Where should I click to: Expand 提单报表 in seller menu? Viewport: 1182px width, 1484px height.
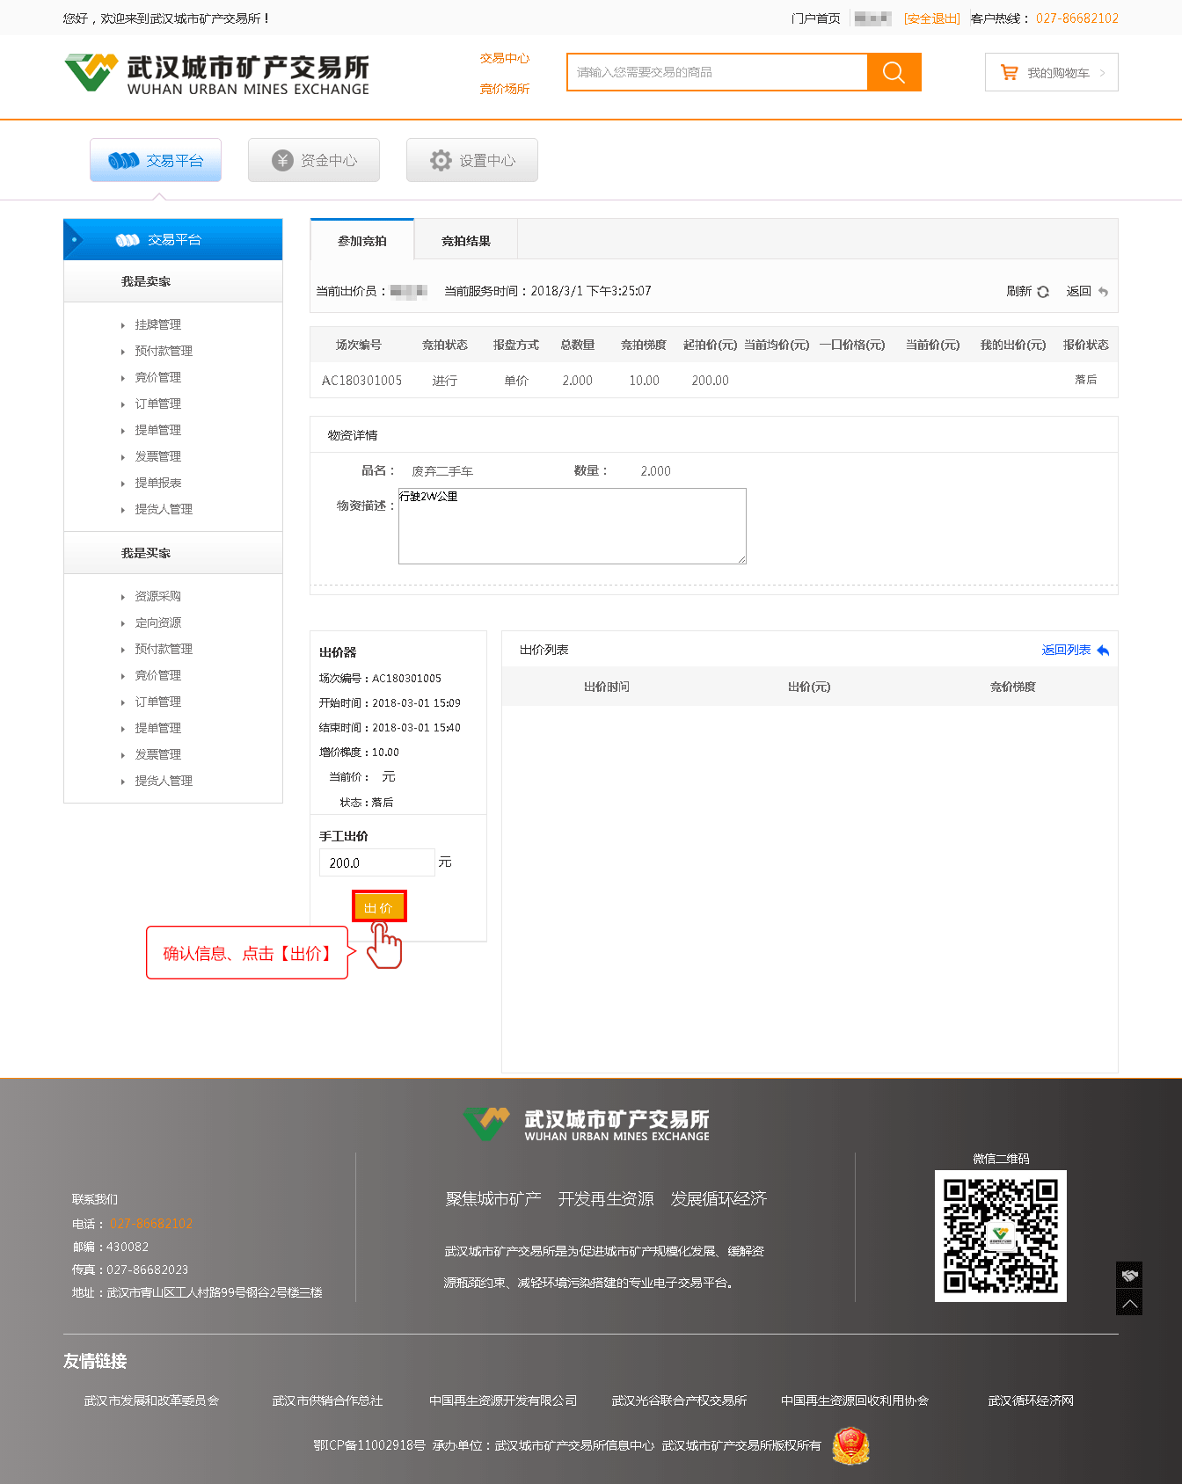[158, 483]
